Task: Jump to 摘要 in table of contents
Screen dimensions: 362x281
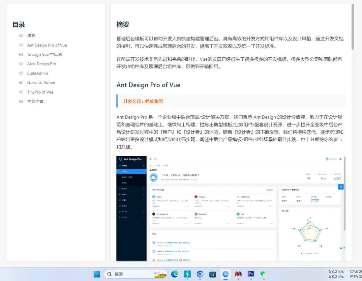Action: click(31, 36)
